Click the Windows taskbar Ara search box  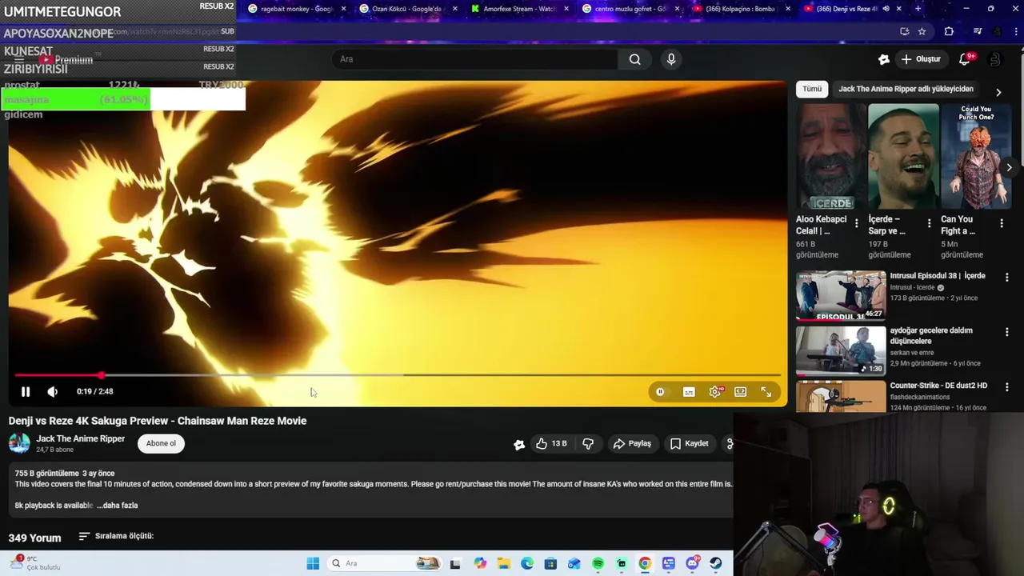click(386, 563)
